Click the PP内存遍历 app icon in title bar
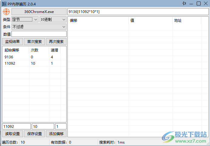The height and width of the screenshot is (146, 210). coord(4,4)
